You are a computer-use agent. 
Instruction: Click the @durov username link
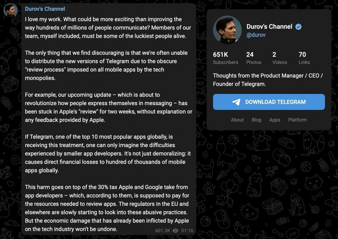click(x=256, y=35)
